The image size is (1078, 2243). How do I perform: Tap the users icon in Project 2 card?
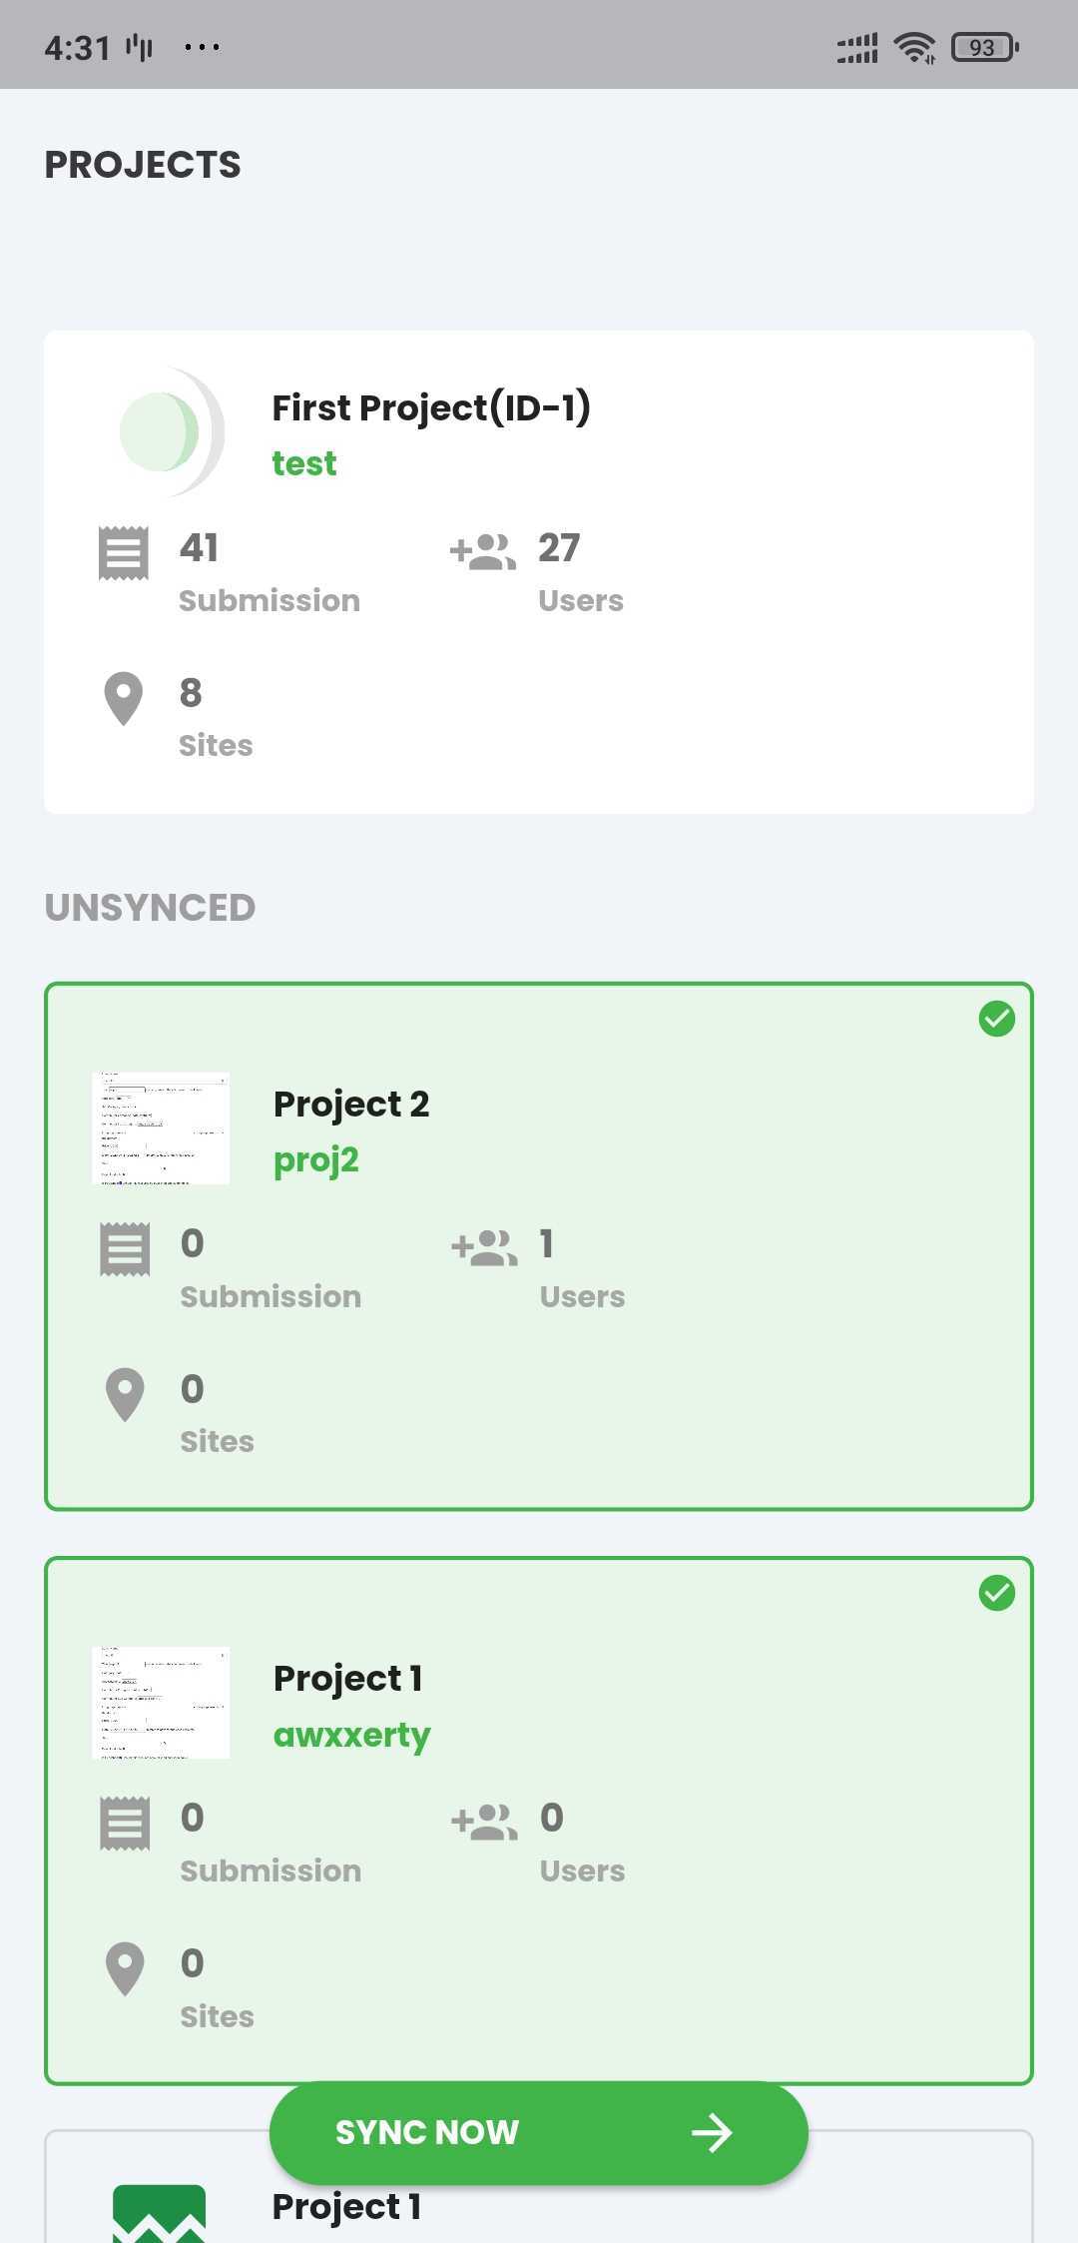484,1247
